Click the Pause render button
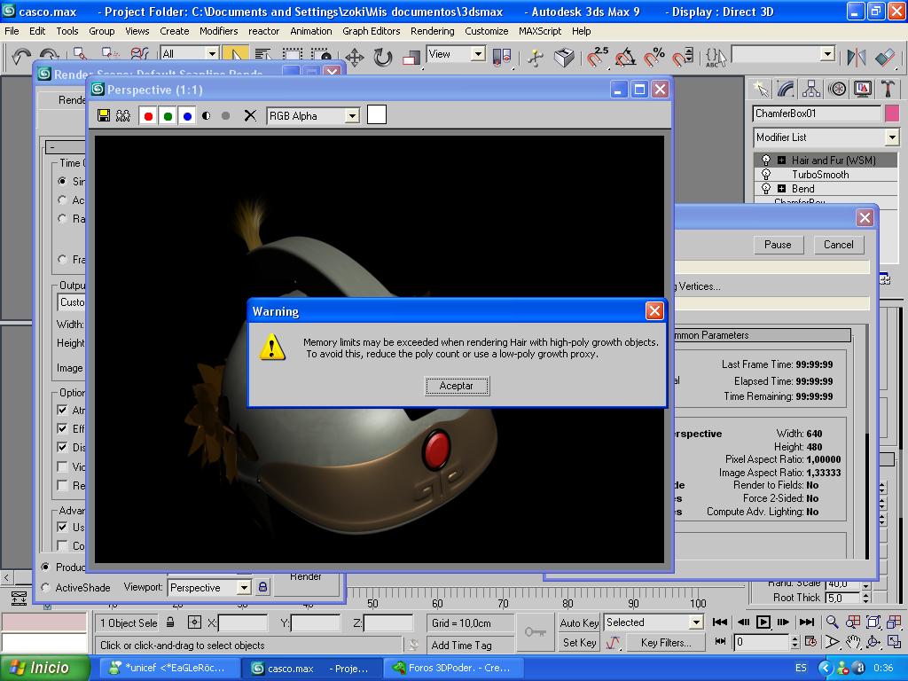Screen dimensions: 908x681 point(778,245)
